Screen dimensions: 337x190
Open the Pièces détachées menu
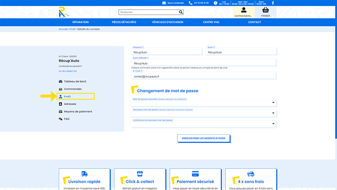point(124,22)
